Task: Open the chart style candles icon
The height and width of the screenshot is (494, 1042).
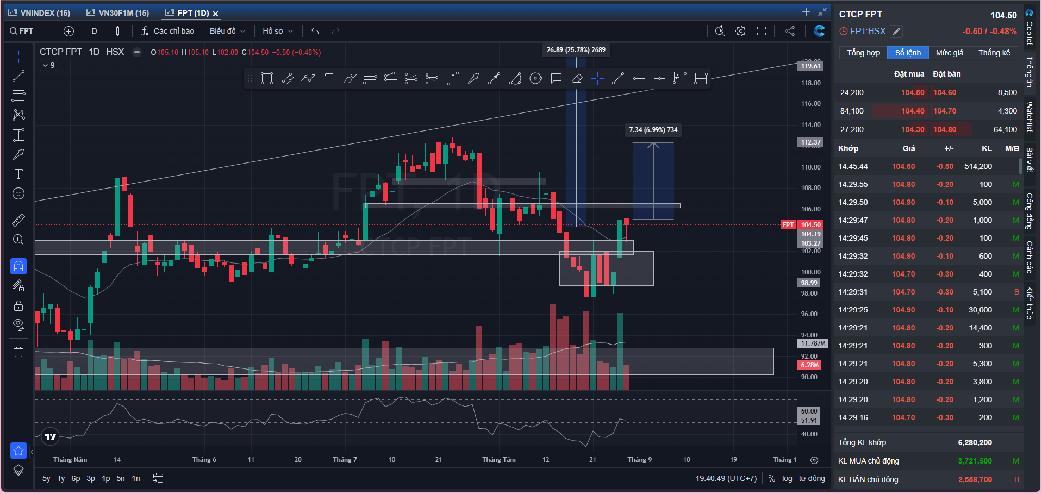Action: (120, 31)
